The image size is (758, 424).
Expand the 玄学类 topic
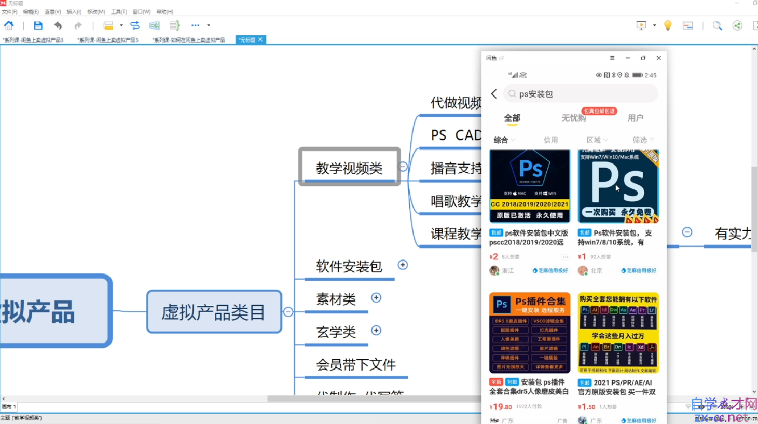point(377,331)
